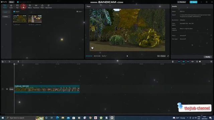The height and width of the screenshot is (120, 214).
Task: Select the second media clip thumbnail
Action: point(35,19)
